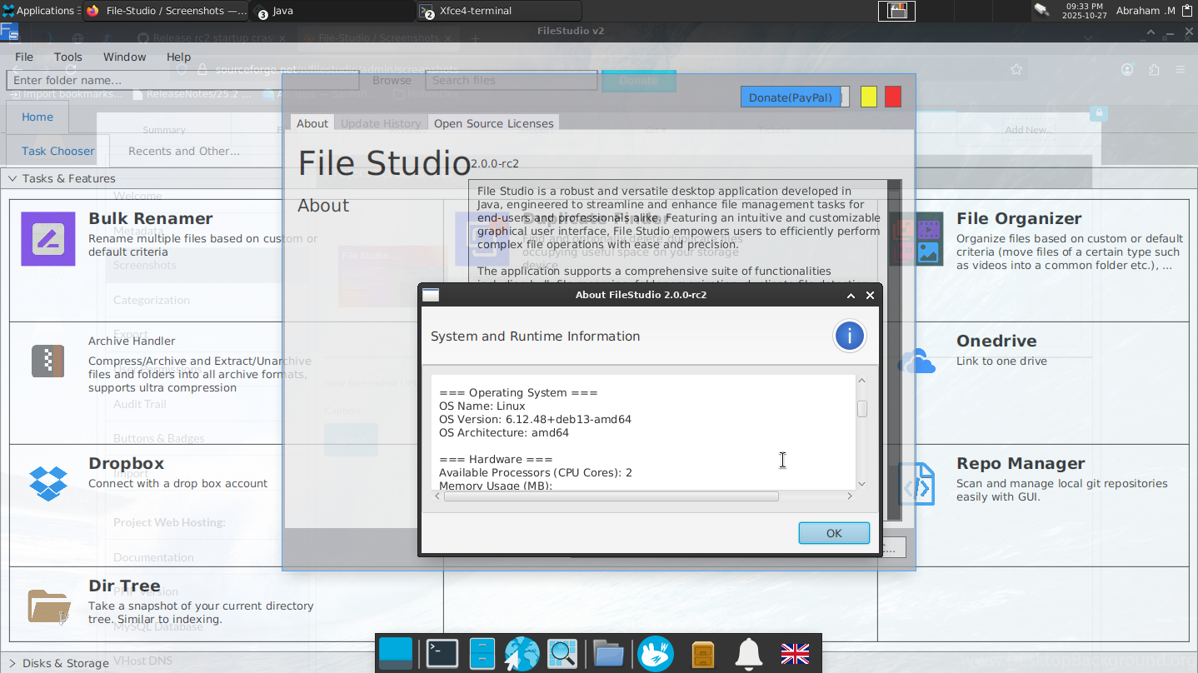Select the Task Chooser tab
Viewport: 1198px width, 673px height.
[58, 151]
